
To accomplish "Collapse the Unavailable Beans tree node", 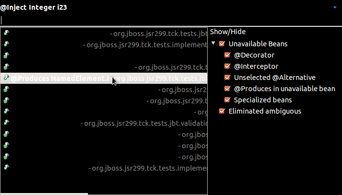I will [214, 44].
